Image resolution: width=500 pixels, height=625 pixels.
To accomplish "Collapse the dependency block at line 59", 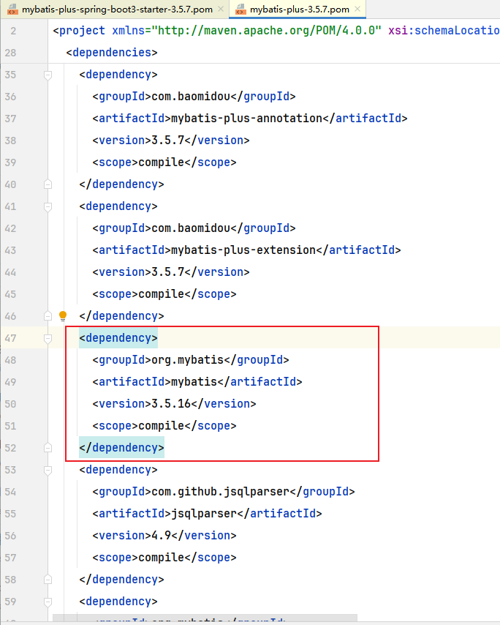I will (48, 602).
